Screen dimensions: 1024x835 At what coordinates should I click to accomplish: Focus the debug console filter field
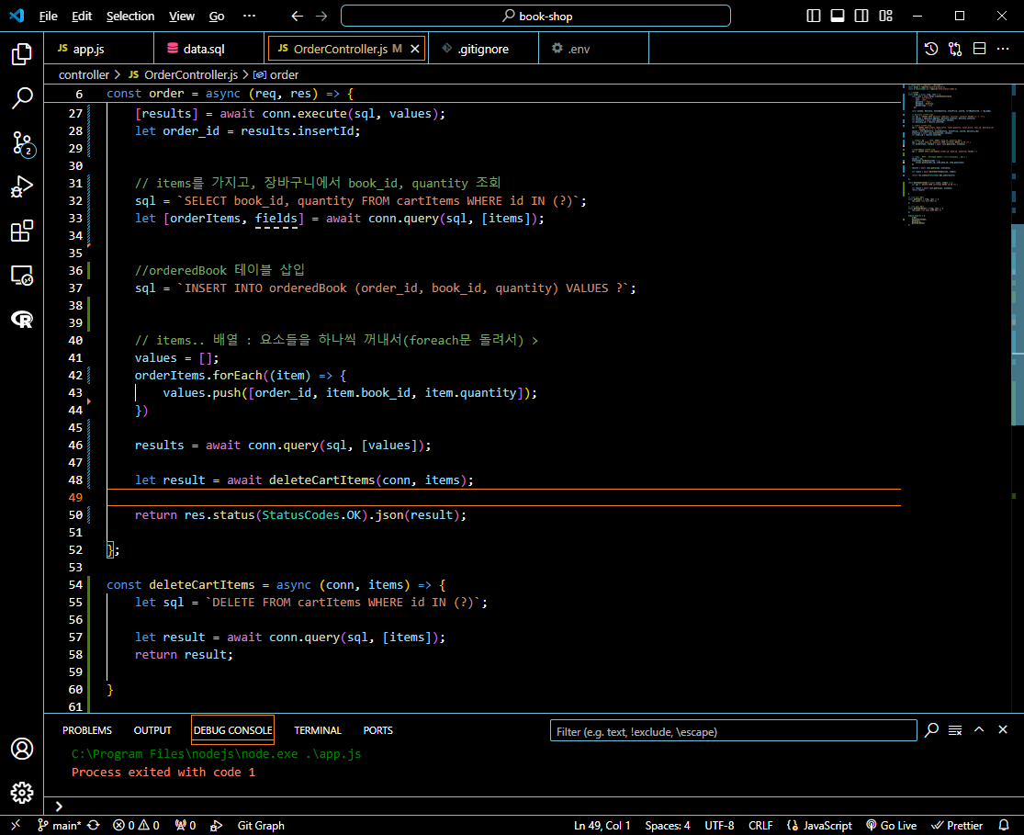(x=734, y=731)
